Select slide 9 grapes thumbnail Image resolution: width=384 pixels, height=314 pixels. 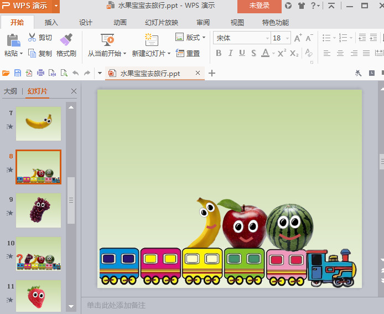pyautogui.click(x=39, y=210)
